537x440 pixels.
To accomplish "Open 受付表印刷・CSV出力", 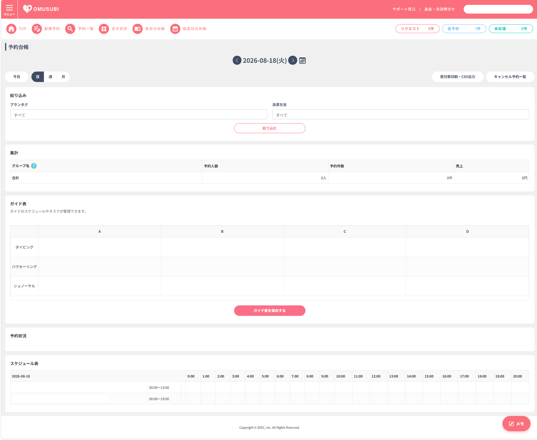I will [457, 77].
